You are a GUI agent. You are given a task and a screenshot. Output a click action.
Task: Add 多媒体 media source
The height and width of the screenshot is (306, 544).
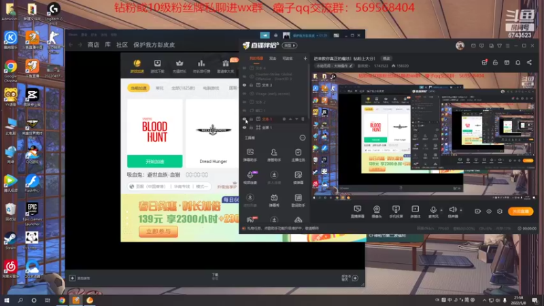coord(415,211)
